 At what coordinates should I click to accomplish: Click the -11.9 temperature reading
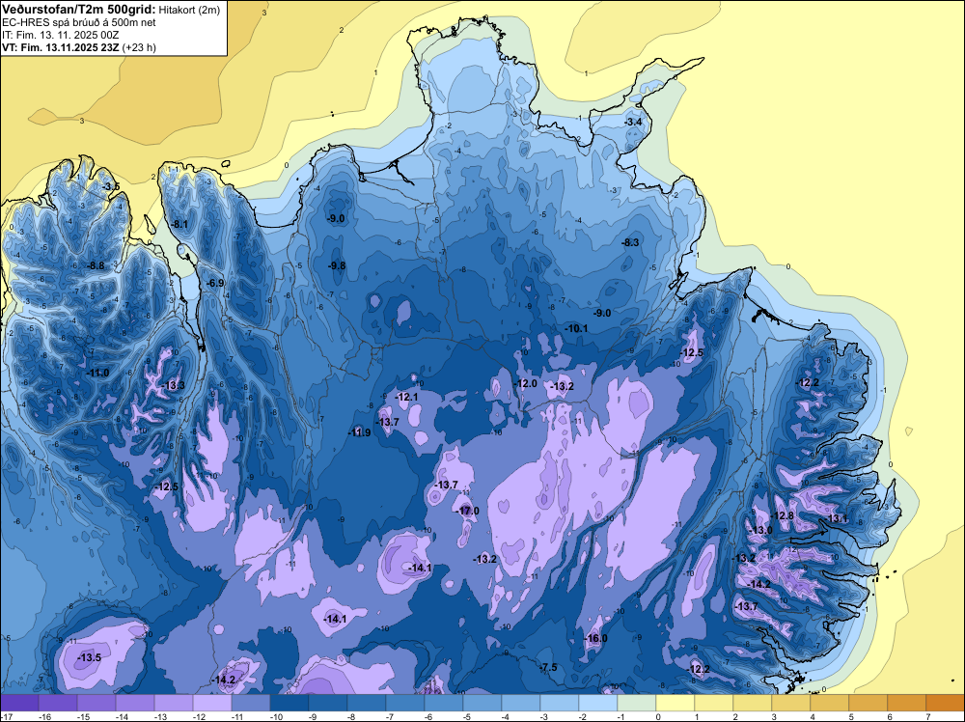[359, 432]
